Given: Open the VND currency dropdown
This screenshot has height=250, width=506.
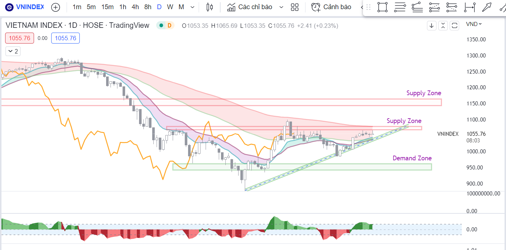Looking at the screenshot, I should point(474,24).
